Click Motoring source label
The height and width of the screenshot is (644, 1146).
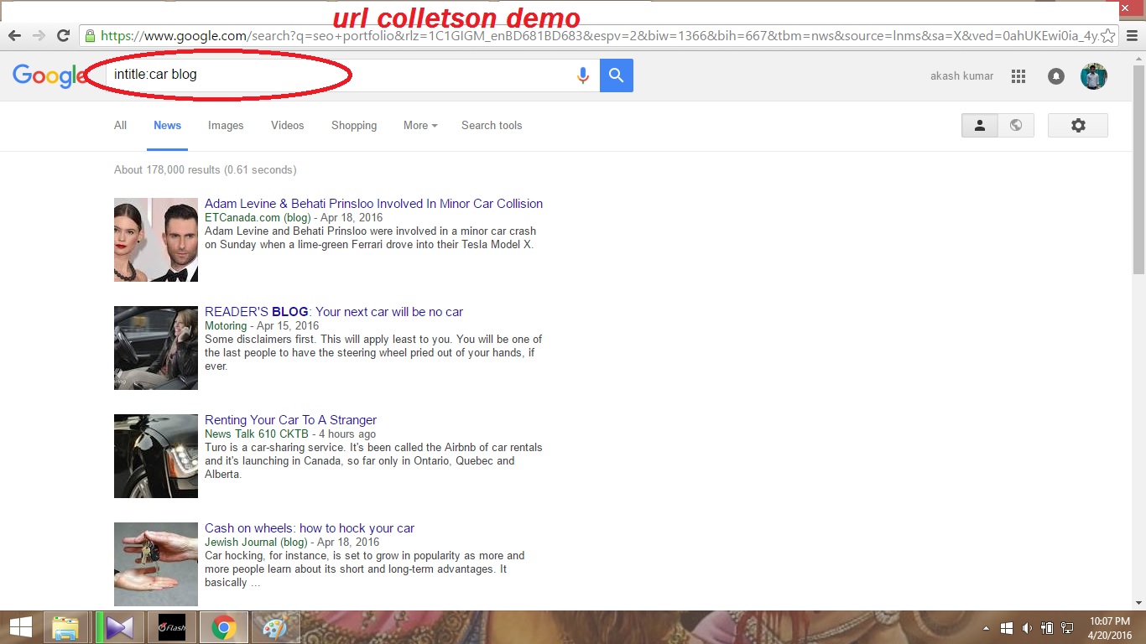[226, 325]
